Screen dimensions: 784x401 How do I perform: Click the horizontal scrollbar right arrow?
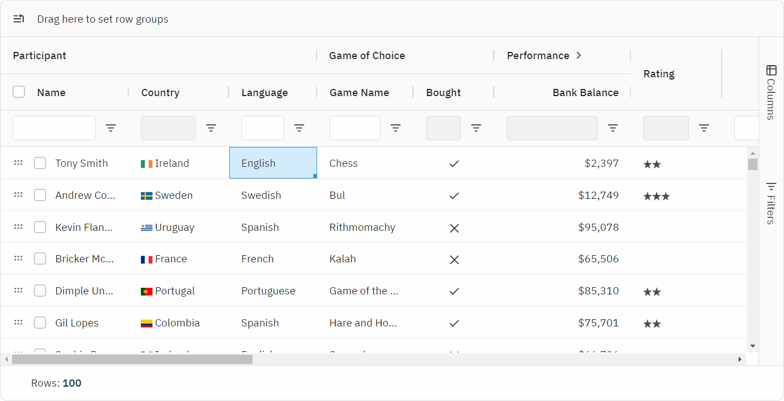click(x=740, y=360)
